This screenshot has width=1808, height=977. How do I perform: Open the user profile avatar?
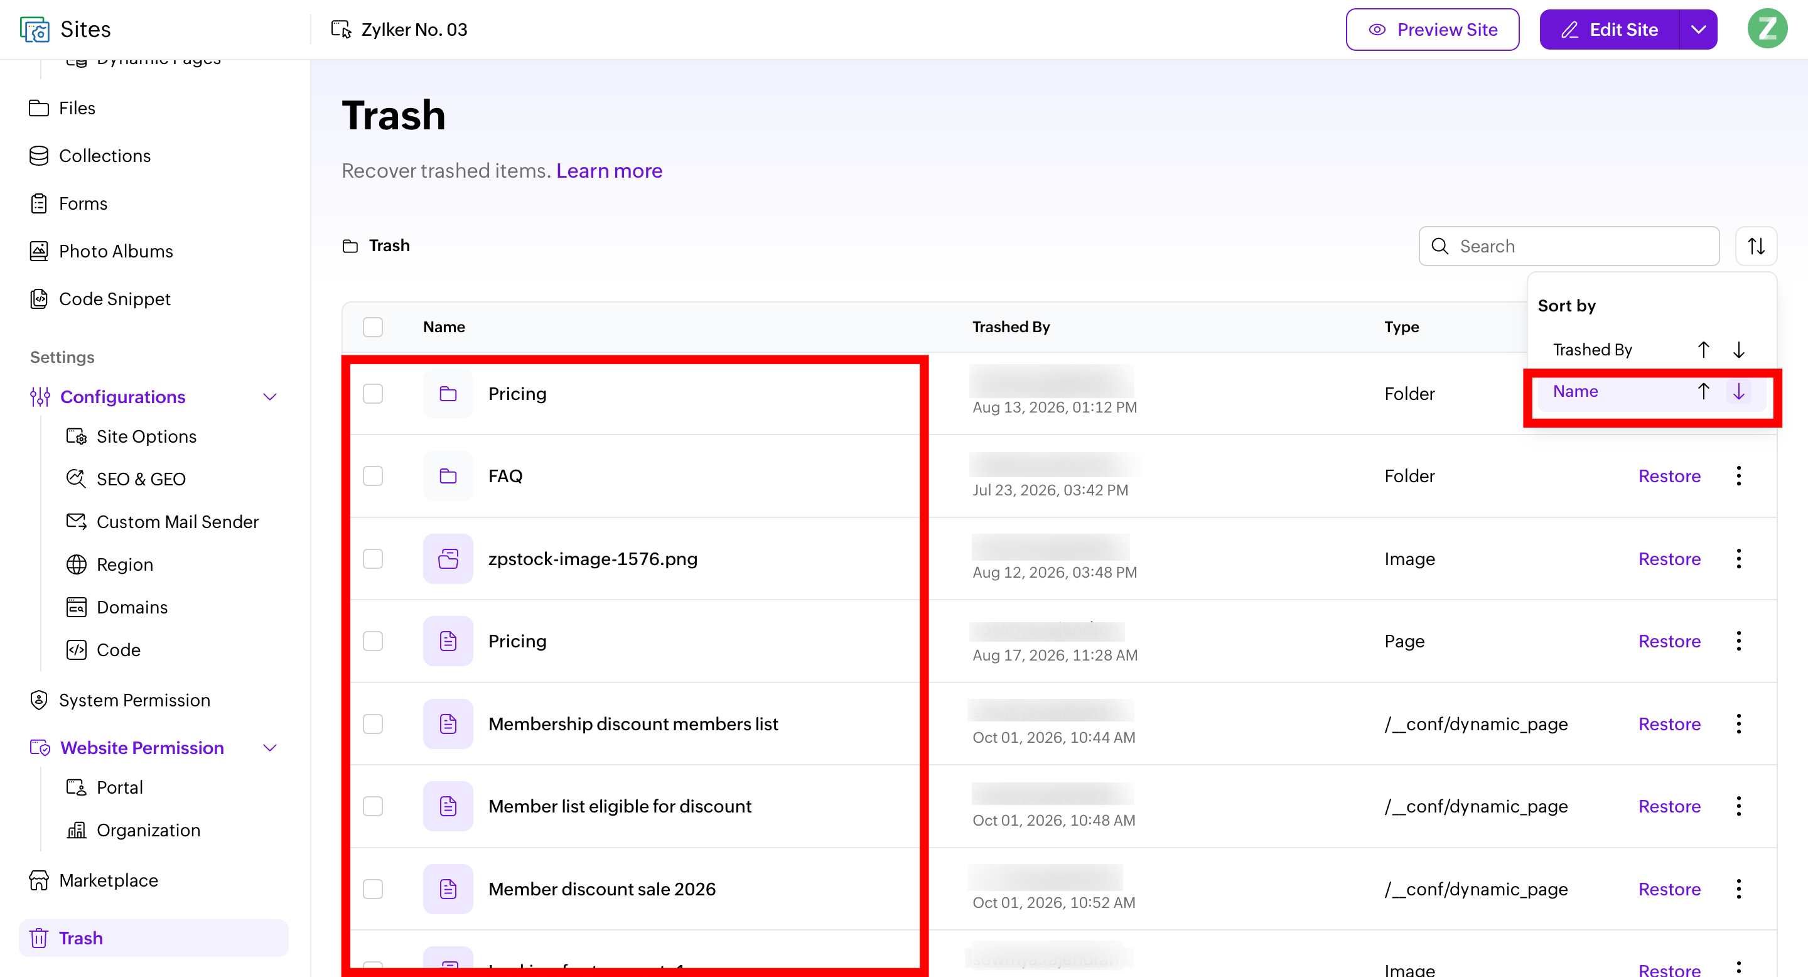pos(1767,29)
